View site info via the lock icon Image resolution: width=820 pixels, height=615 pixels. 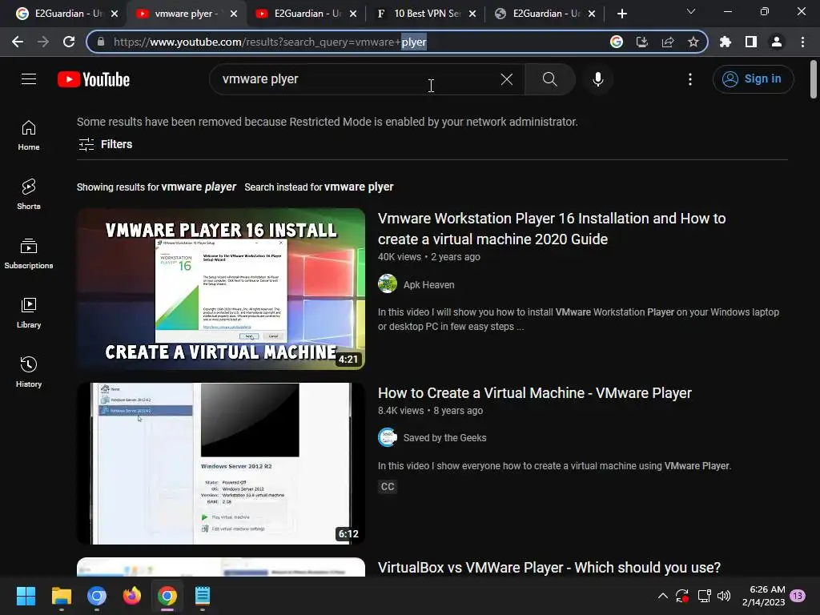coord(101,42)
